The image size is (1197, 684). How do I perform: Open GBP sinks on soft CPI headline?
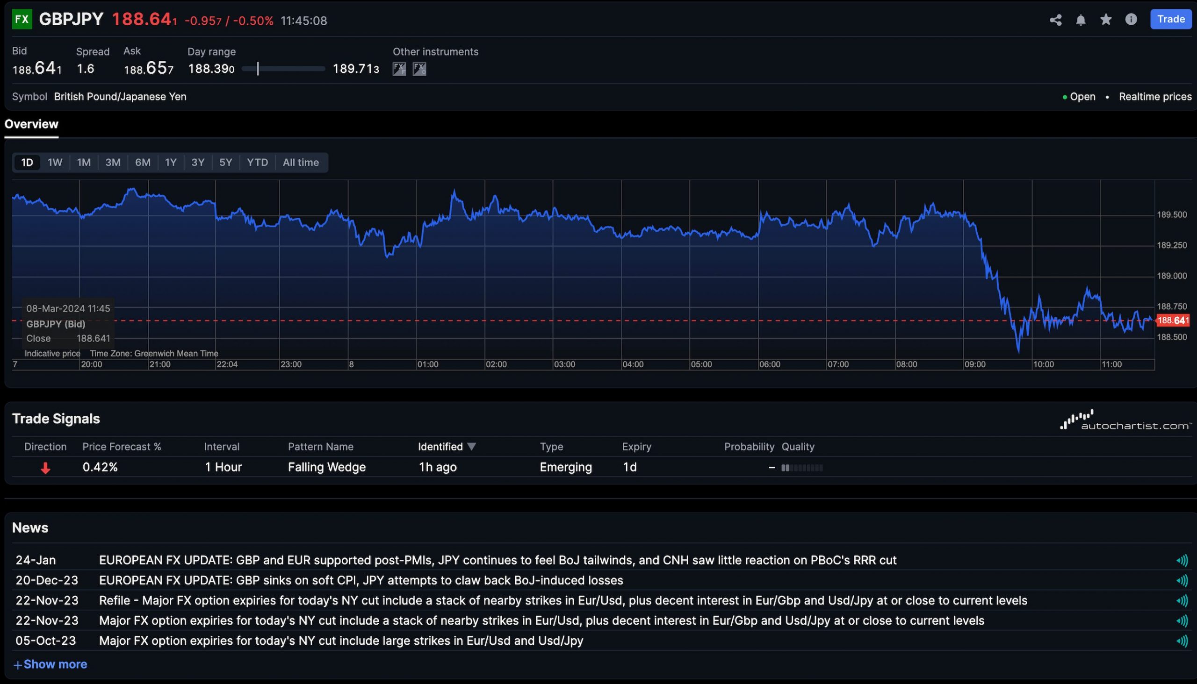tap(361, 581)
